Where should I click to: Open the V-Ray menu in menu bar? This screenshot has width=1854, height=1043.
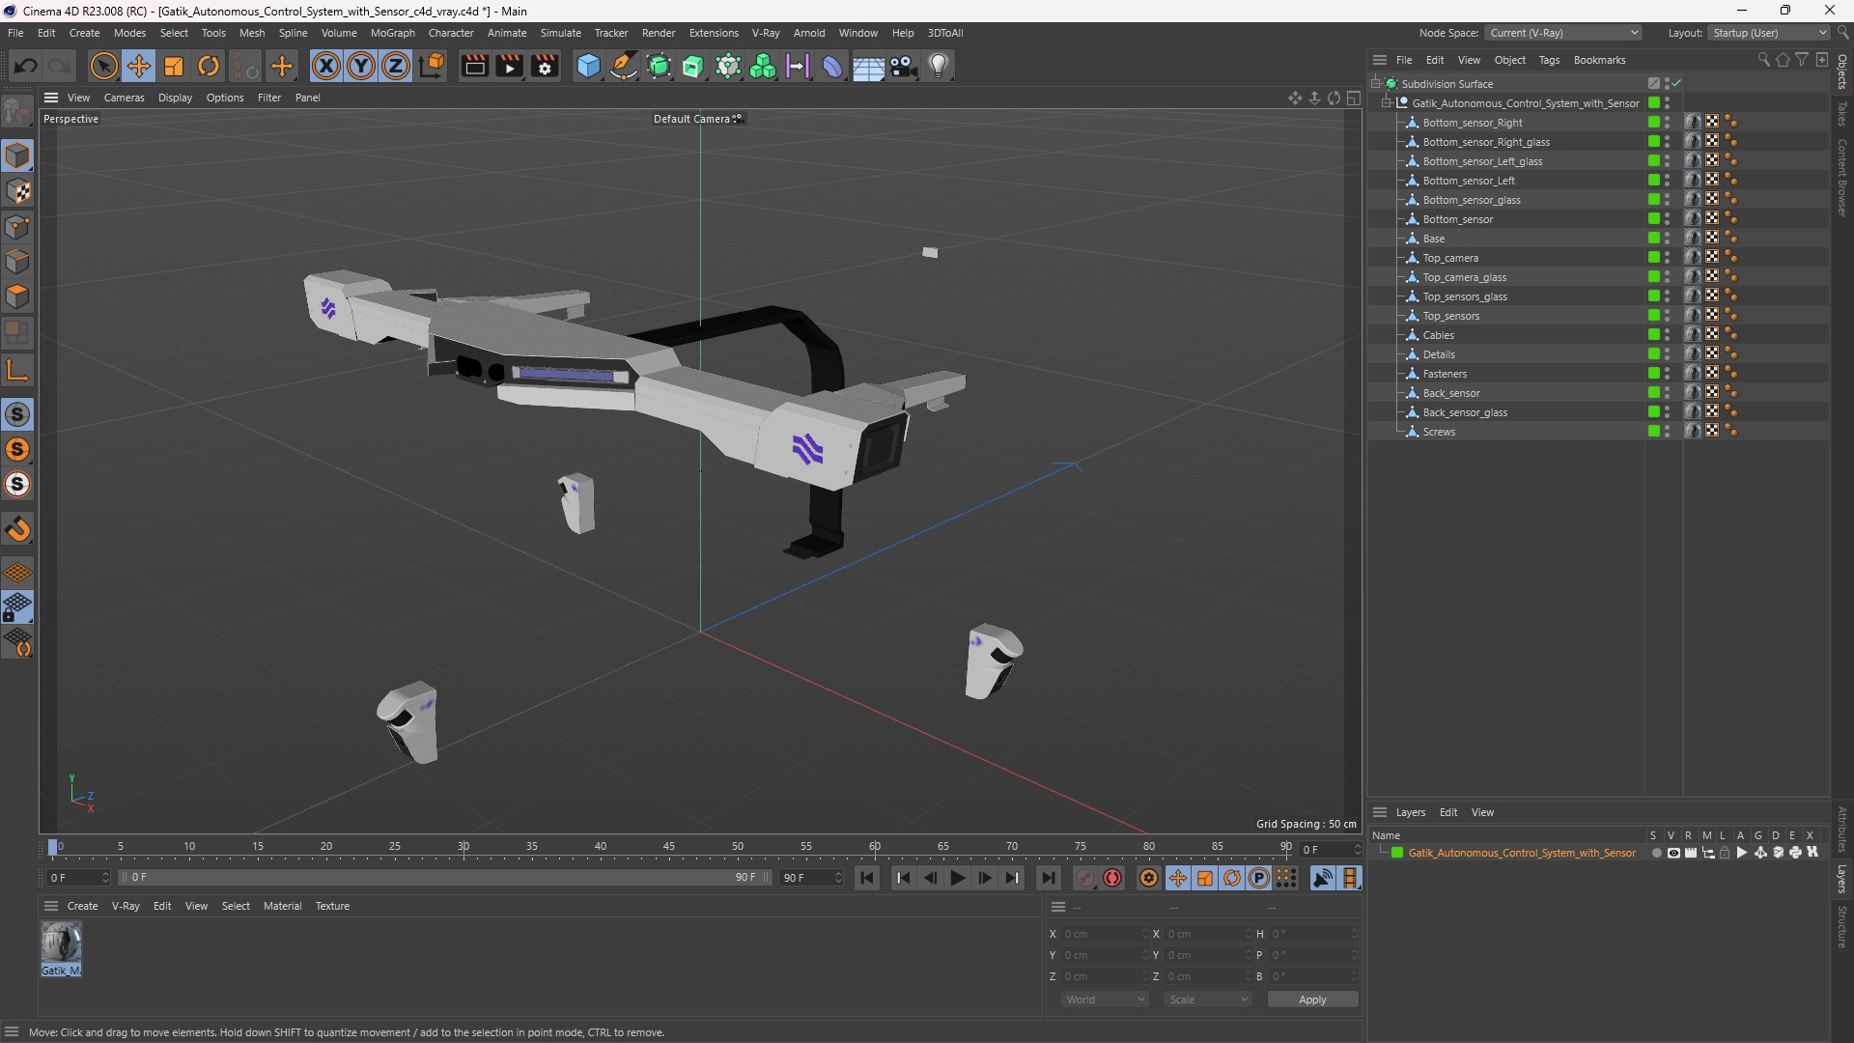[766, 33]
